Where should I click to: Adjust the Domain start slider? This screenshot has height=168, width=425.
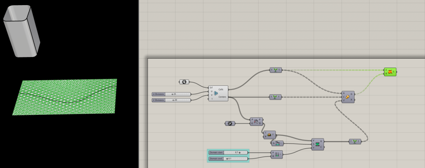click(229, 153)
